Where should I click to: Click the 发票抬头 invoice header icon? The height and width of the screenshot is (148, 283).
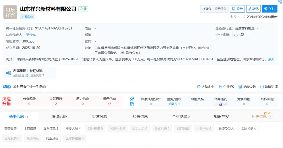tap(240, 87)
